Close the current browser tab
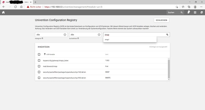The image size is (205, 110). tap(31, 2)
